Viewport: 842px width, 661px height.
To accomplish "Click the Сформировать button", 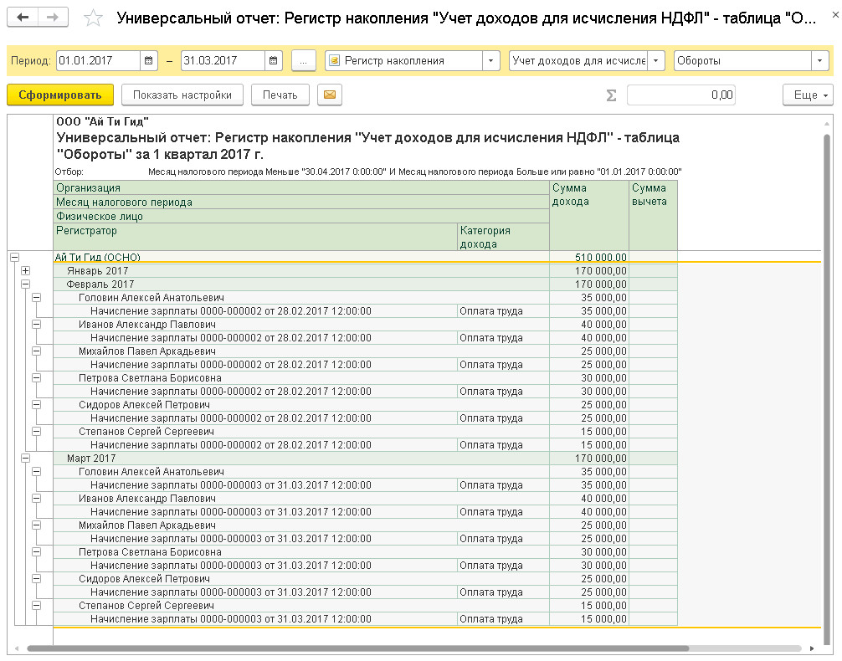I will 60,95.
